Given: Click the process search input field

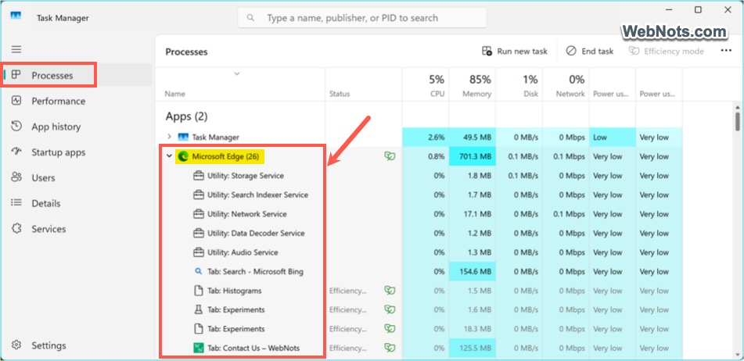Looking at the screenshot, I should (362, 18).
